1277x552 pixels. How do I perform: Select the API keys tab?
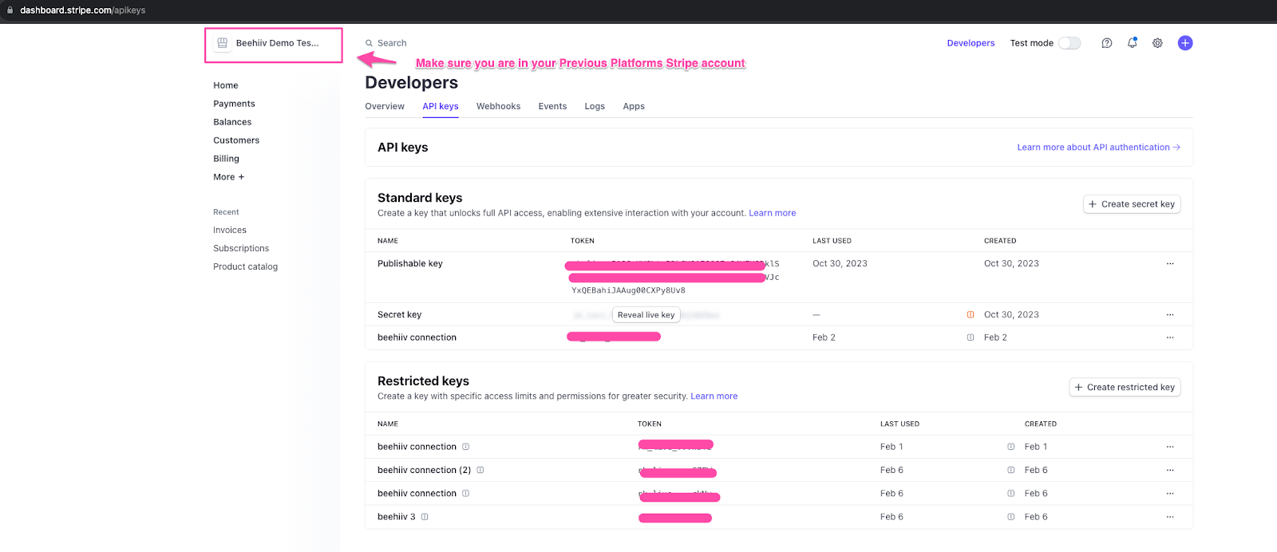click(x=441, y=106)
